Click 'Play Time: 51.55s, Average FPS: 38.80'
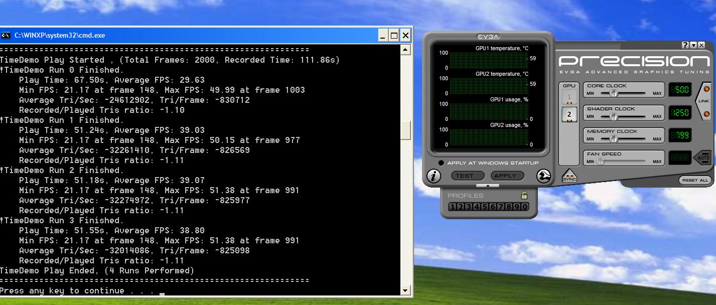716x305 pixels. [x=112, y=230]
